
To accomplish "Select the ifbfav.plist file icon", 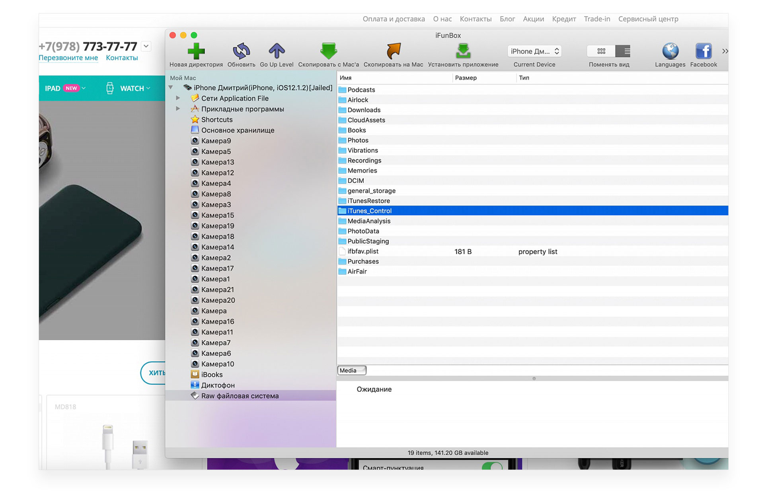I will coord(342,251).
